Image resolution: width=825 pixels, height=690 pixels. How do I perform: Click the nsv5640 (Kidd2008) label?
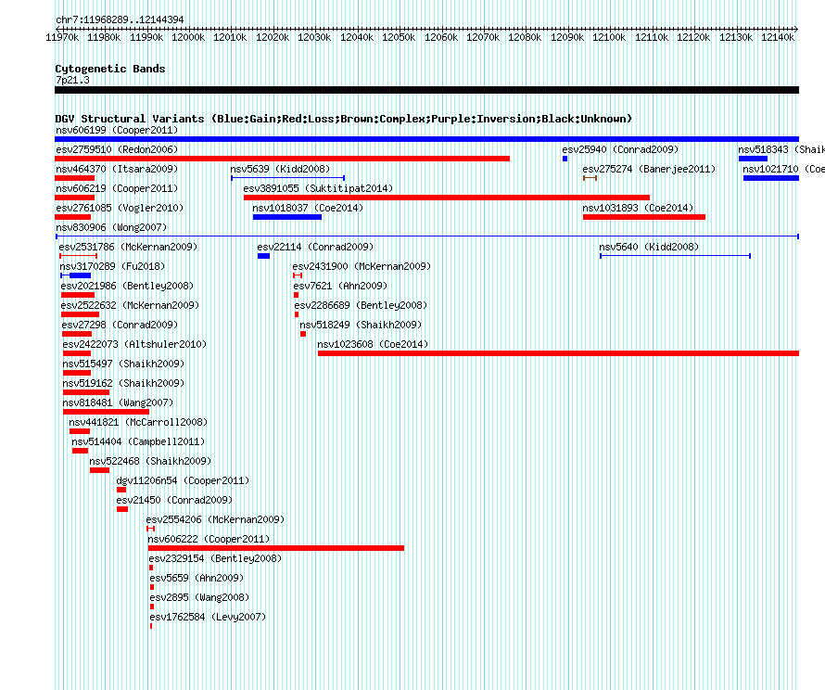tap(649, 247)
